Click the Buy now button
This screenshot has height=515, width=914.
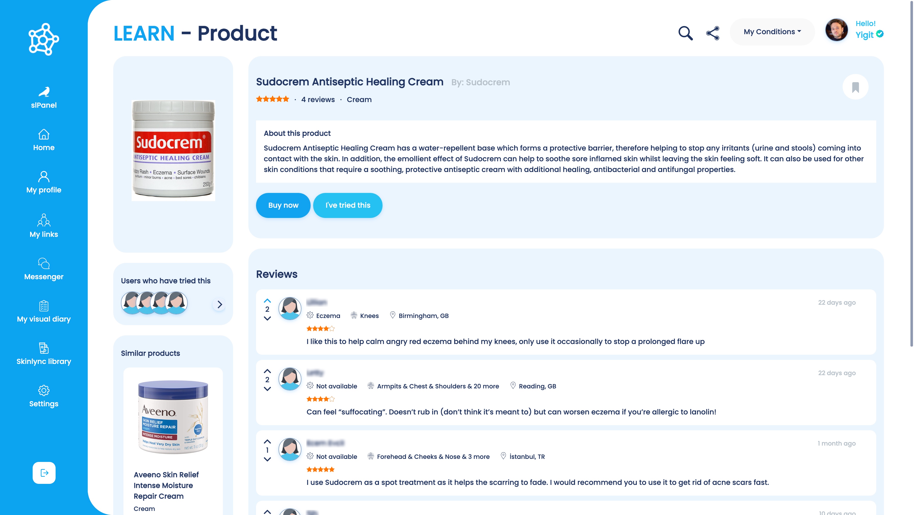click(283, 205)
